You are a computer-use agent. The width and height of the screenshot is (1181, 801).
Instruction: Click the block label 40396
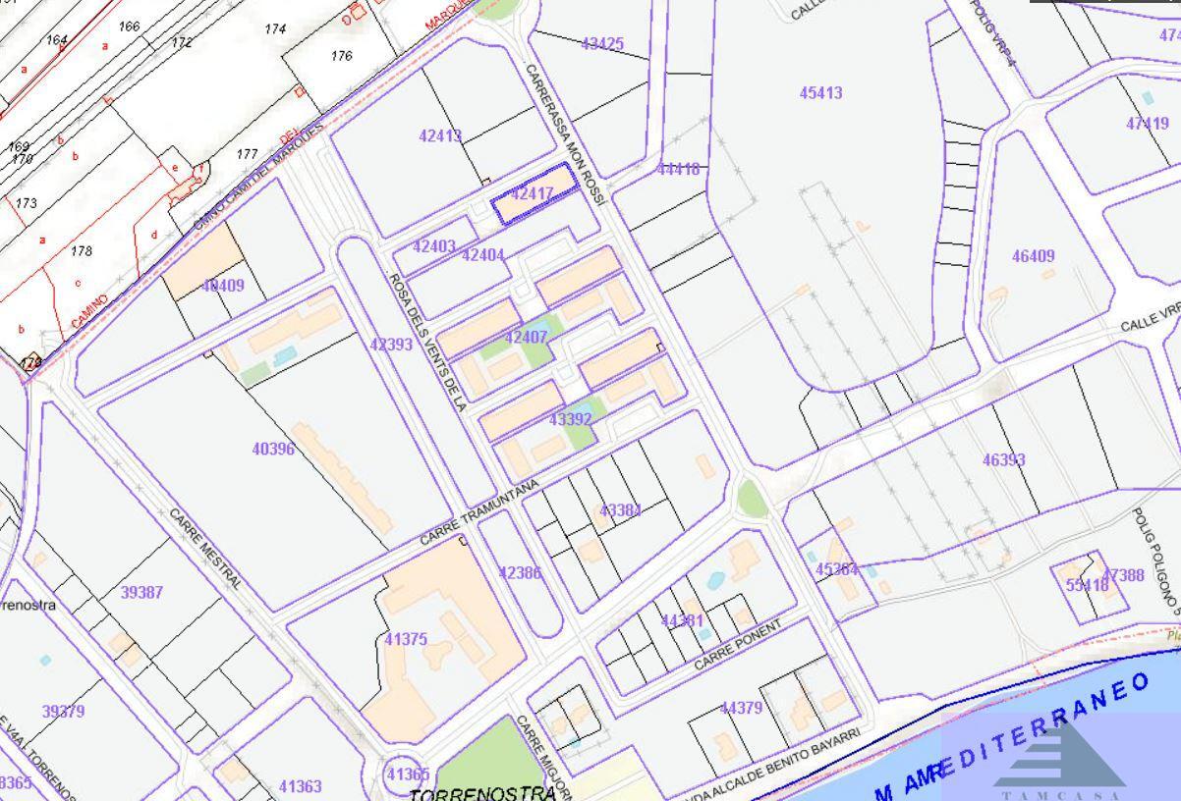coord(273,449)
